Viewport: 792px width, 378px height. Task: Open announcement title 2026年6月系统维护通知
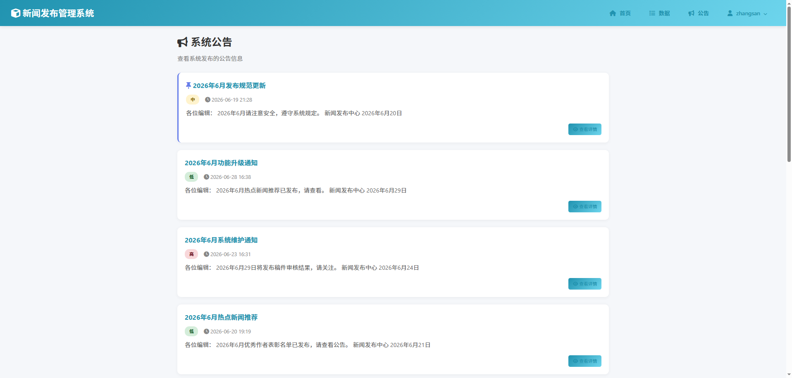221,240
